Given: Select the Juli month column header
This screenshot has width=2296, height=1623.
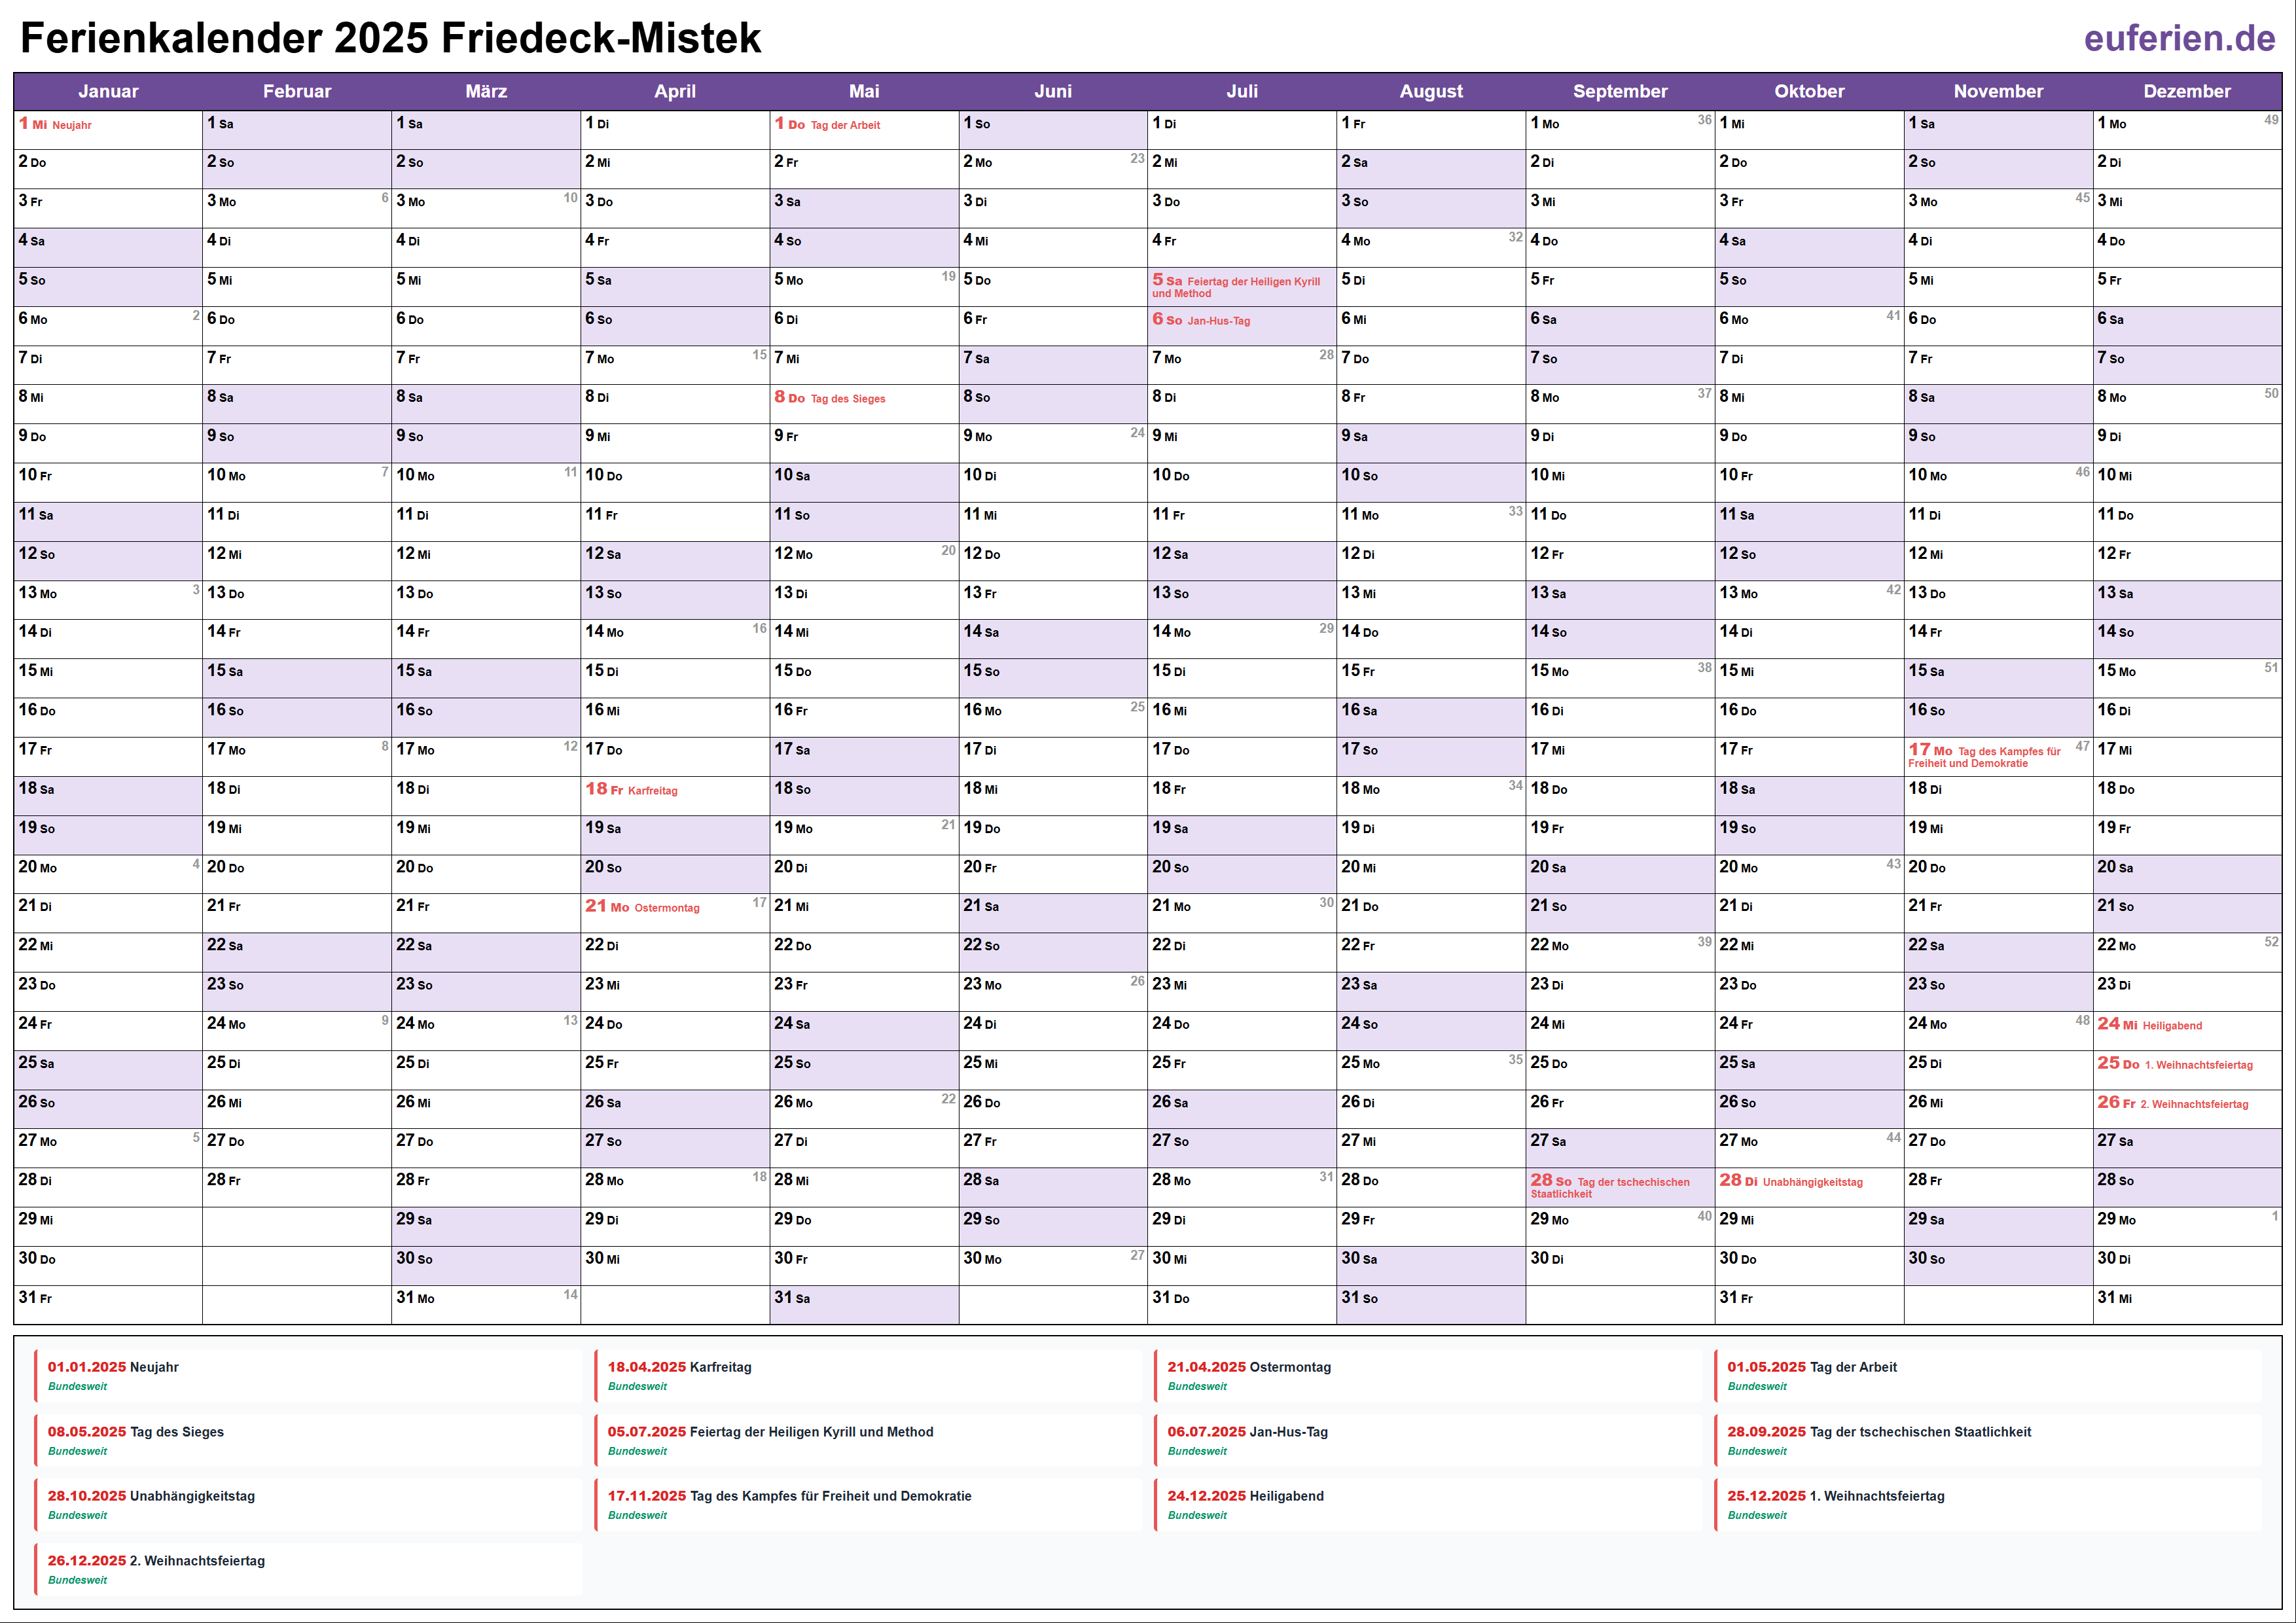Looking at the screenshot, I should point(1242,91).
